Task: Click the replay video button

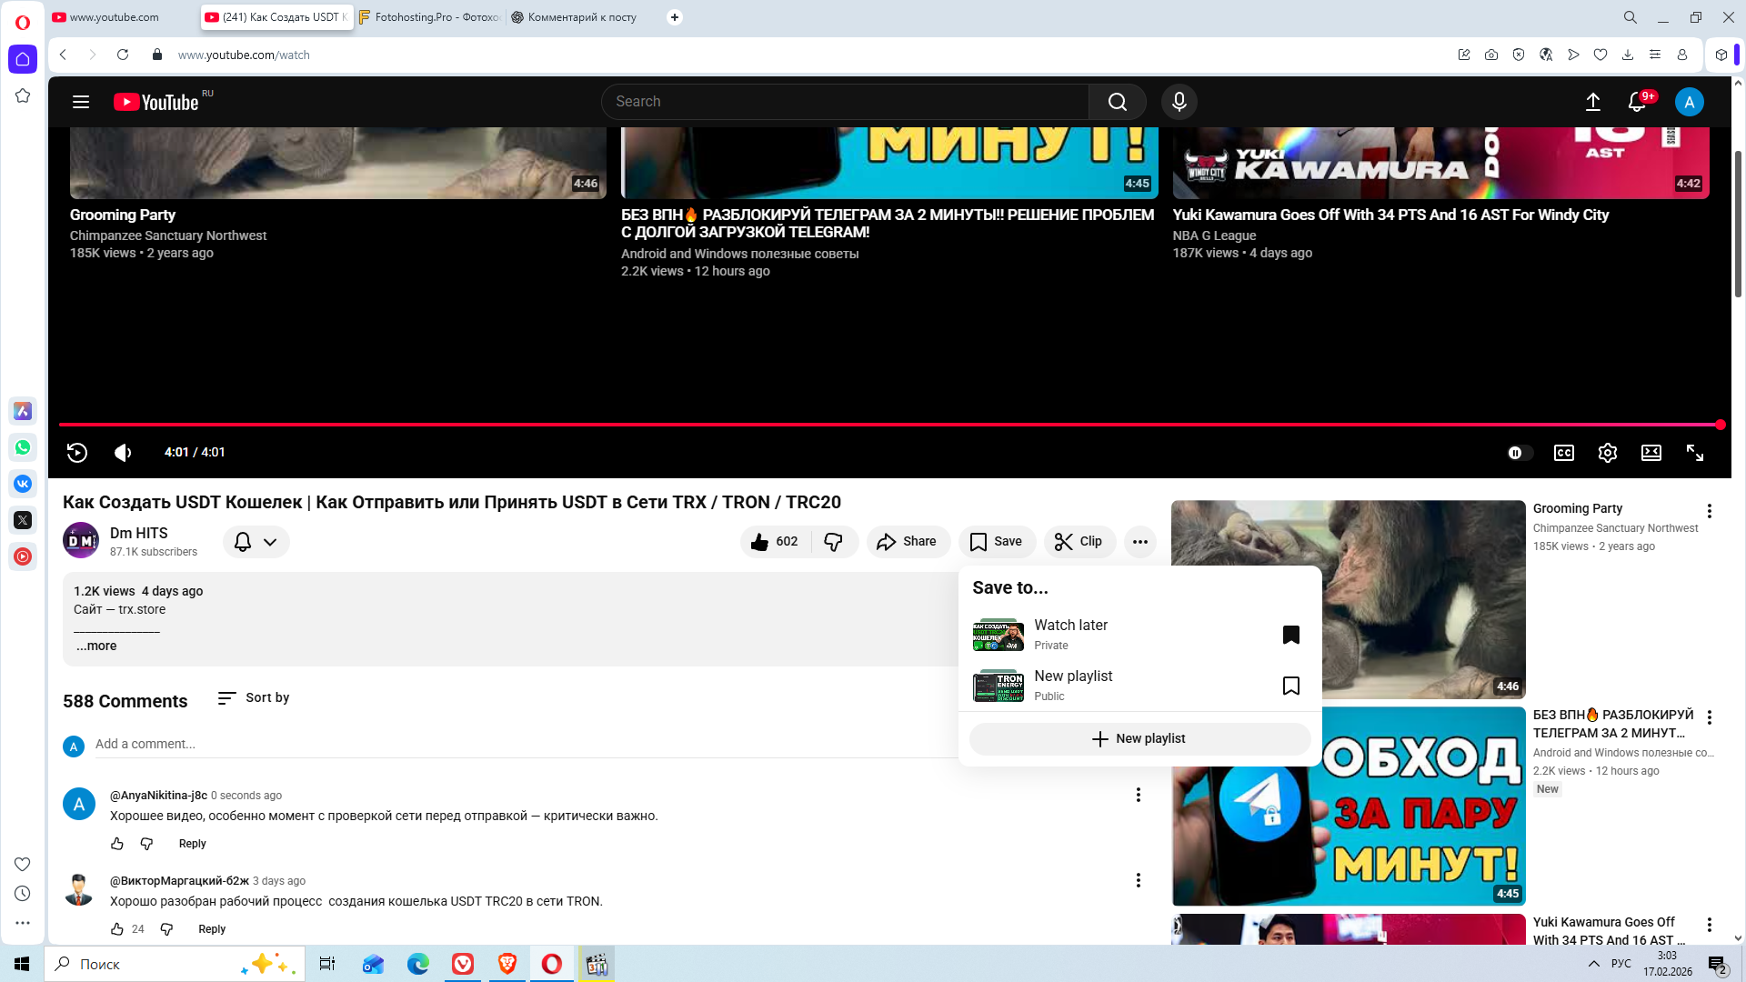Action: [x=77, y=453]
